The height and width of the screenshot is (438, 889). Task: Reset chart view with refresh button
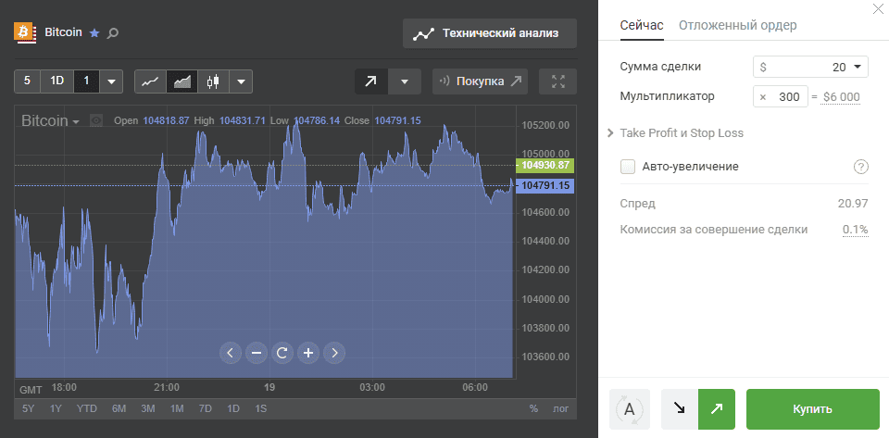click(x=282, y=353)
